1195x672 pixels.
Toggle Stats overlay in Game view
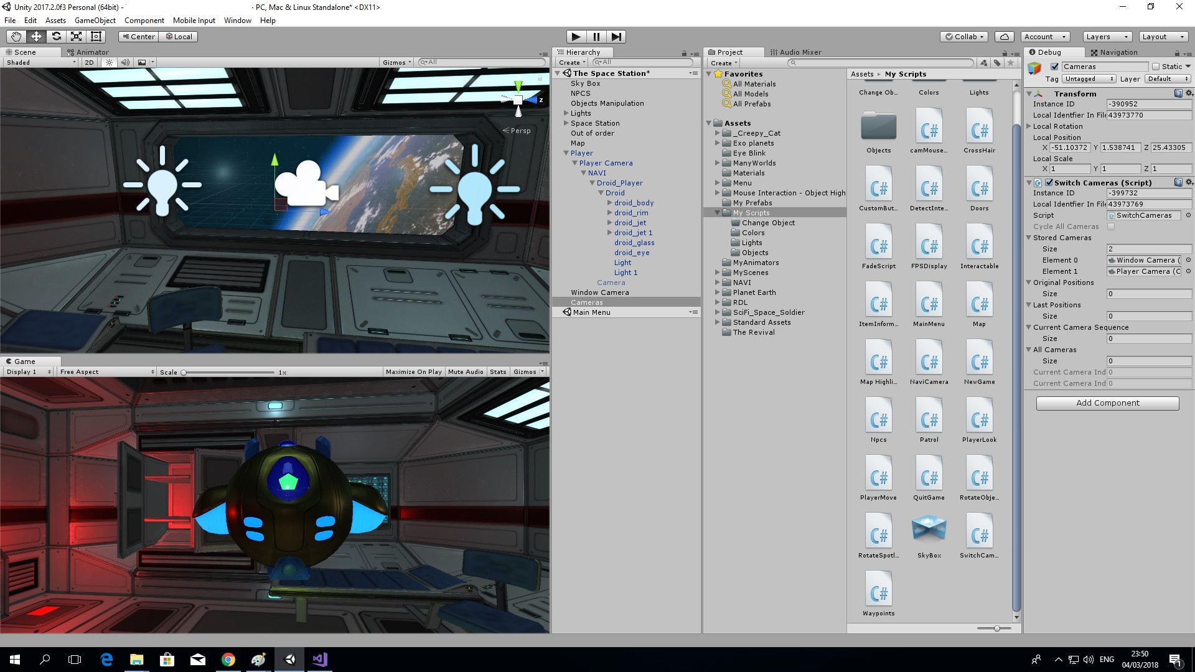498,371
